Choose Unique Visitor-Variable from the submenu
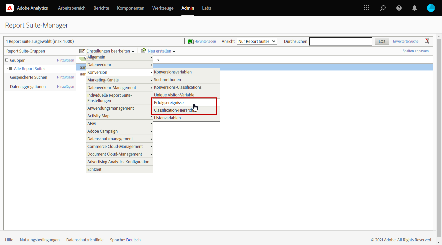This screenshot has height=245, width=442. [186, 95]
